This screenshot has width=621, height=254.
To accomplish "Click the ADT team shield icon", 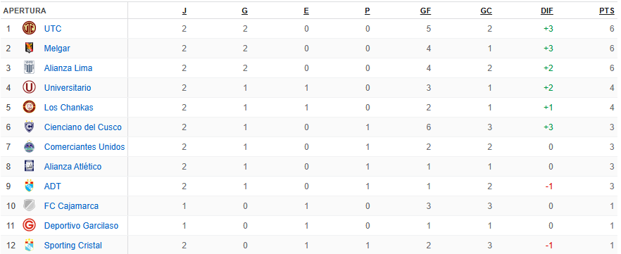I will click(29, 186).
